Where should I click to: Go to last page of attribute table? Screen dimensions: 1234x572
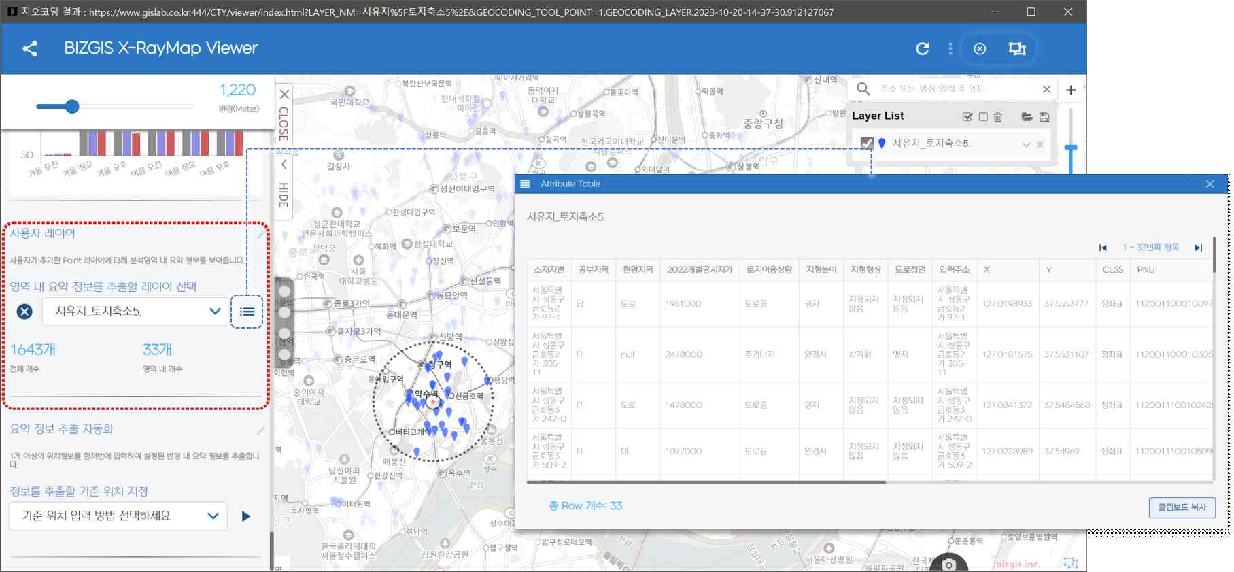[x=1199, y=248]
